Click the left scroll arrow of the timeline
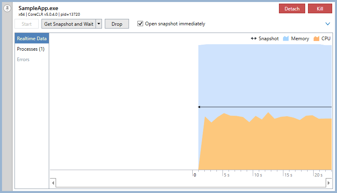The image size is (337, 193). click(x=53, y=183)
